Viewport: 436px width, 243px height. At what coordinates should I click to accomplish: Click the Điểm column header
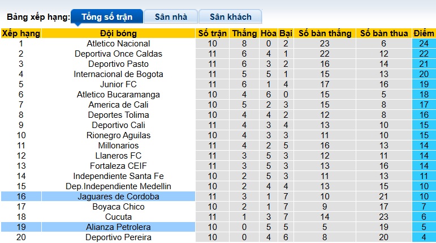424,33
